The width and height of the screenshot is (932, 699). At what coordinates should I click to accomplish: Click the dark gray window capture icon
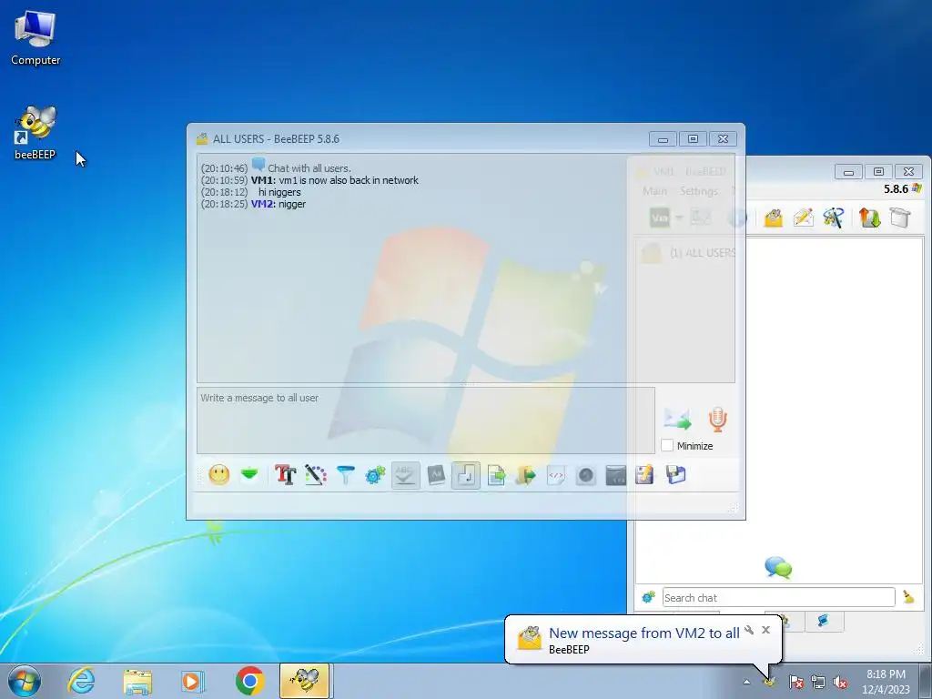(x=616, y=475)
